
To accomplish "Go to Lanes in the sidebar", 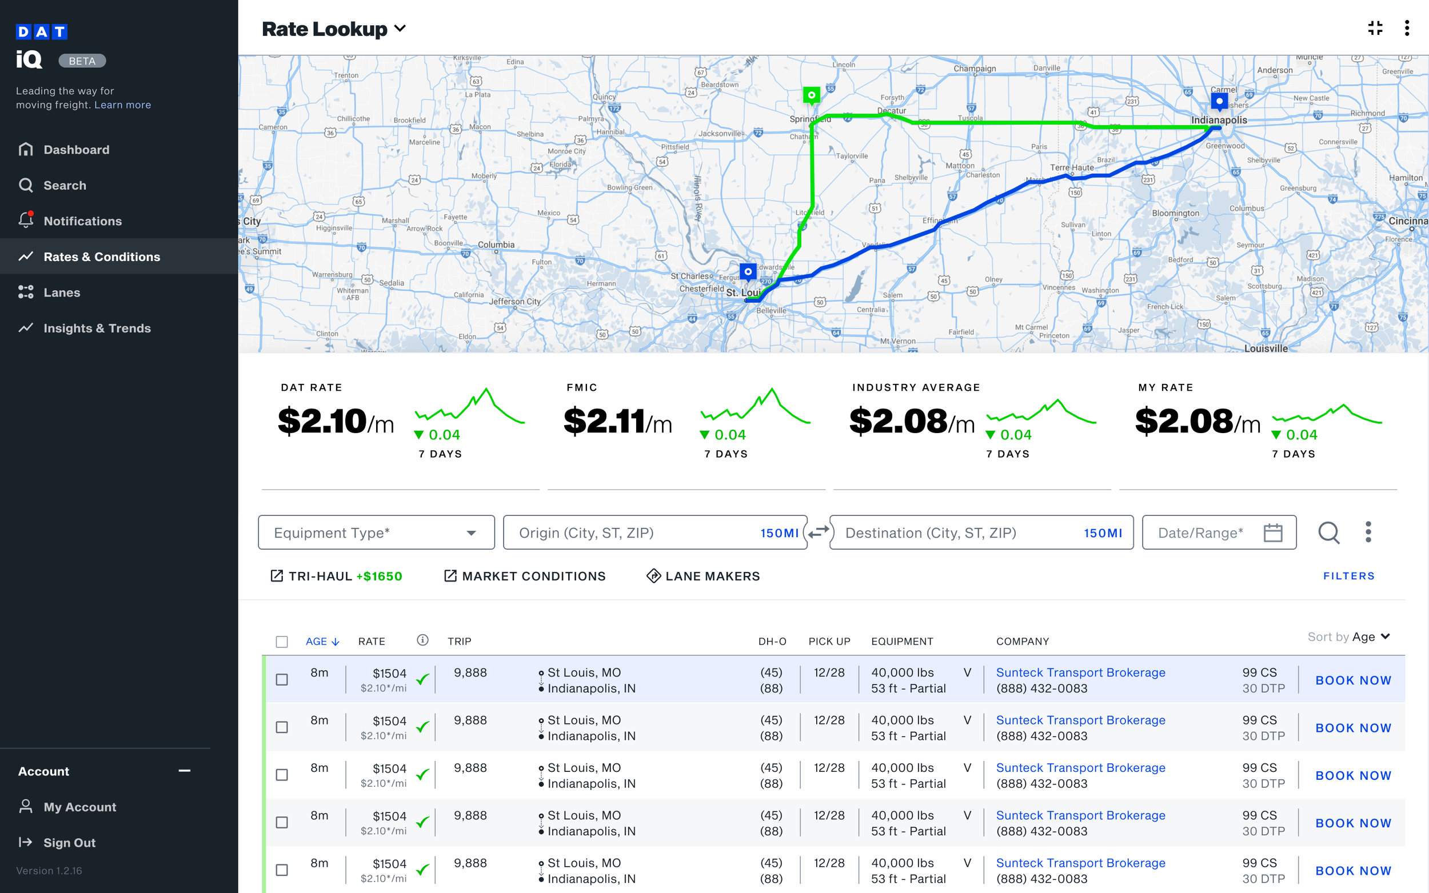I will 61,293.
